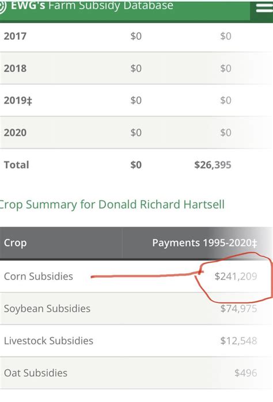This screenshot has height=402, width=273.
Task: Click the Payments 1995-2020 column header
Action: click(204, 243)
